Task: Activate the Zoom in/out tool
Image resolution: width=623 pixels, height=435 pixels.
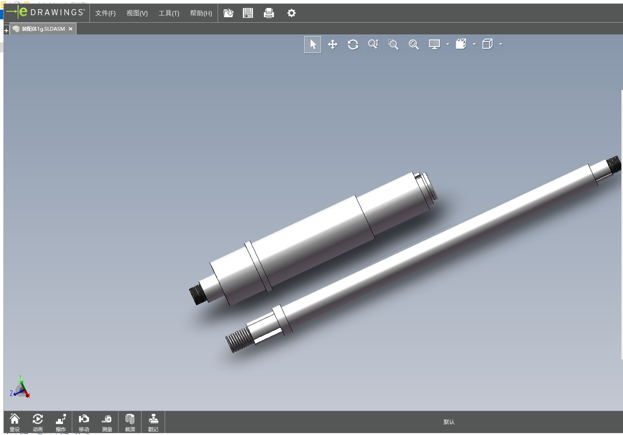Action: pyautogui.click(x=373, y=44)
